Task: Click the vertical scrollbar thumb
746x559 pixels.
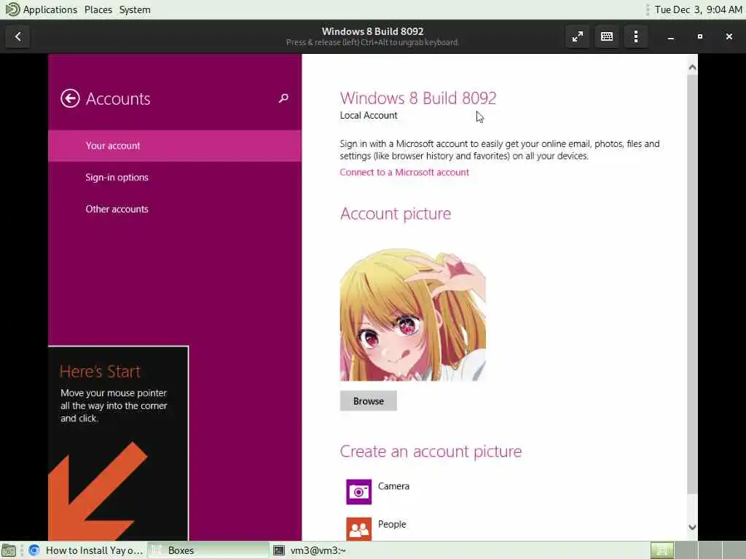Action: pos(692,285)
